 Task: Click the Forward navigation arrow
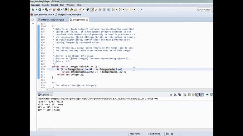click(138, 9)
